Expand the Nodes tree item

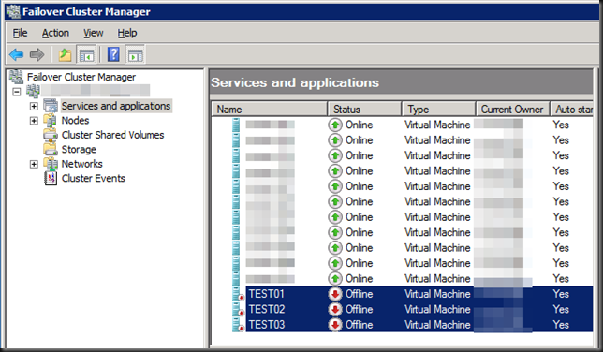(x=34, y=121)
